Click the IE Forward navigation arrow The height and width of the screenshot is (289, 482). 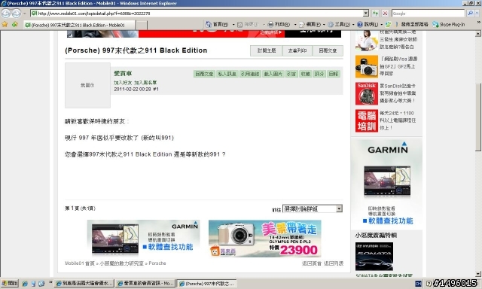click(17, 14)
